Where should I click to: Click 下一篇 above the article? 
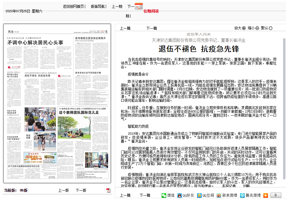click(151, 28)
